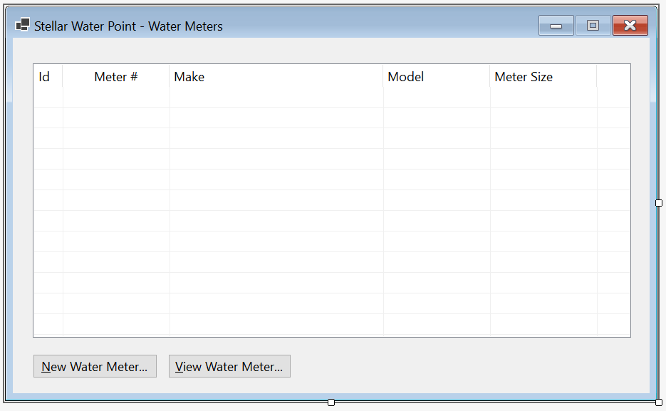
Task: Maximize the Water Meters window
Action: (593, 26)
